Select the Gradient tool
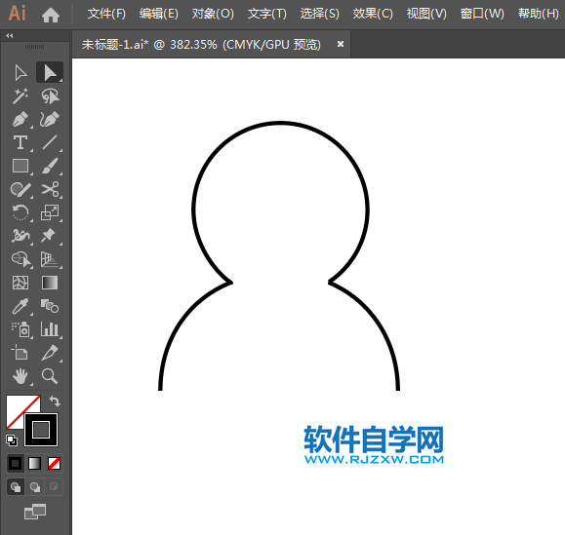The height and width of the screenshot is (535, 565). tap(50, 283)
